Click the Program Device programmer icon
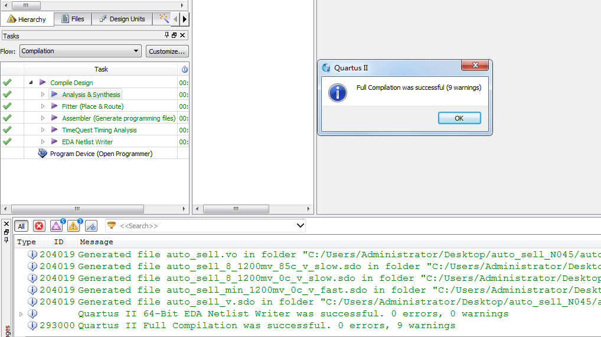Screen dimensions: 601x337 pyautogui.click(x=42, y=153)
